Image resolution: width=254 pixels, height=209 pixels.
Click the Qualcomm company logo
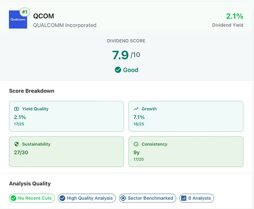coord(18,20)
